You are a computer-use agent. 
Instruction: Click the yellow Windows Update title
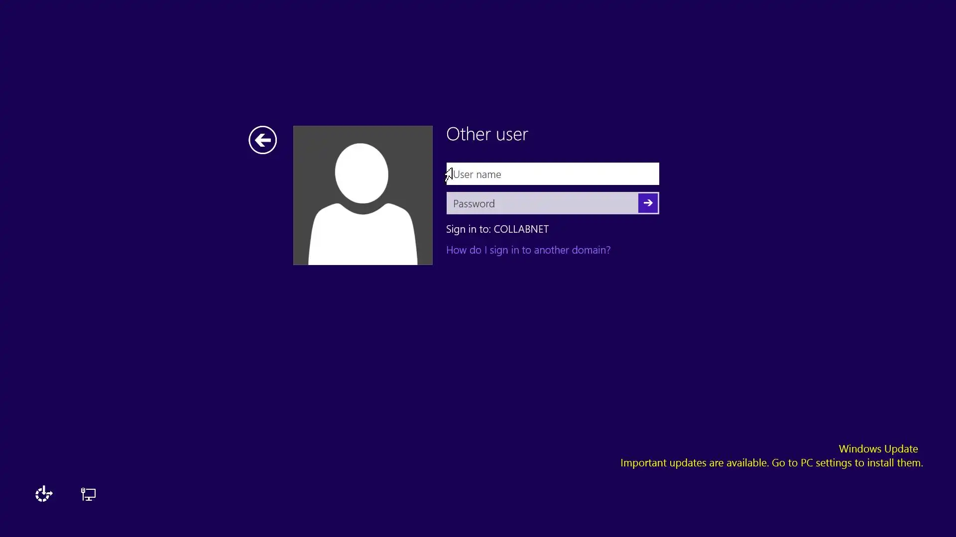point(878,449)
